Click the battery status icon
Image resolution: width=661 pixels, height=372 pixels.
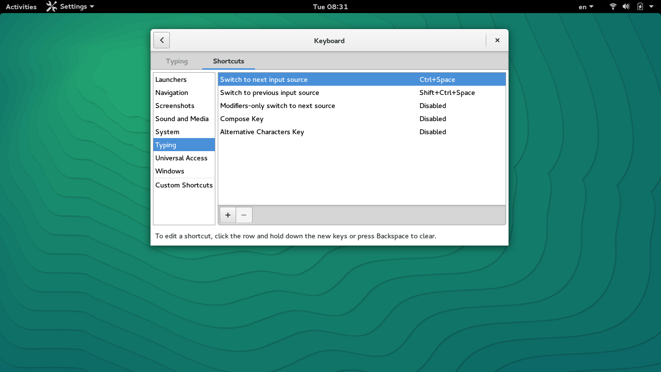point(640,7)
